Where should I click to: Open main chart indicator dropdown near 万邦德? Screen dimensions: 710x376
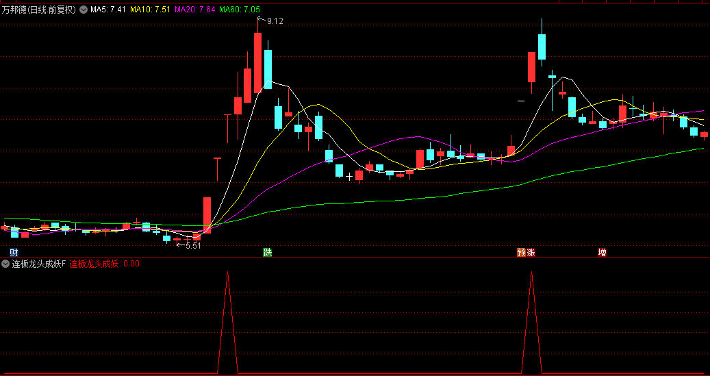click(84, 10)
